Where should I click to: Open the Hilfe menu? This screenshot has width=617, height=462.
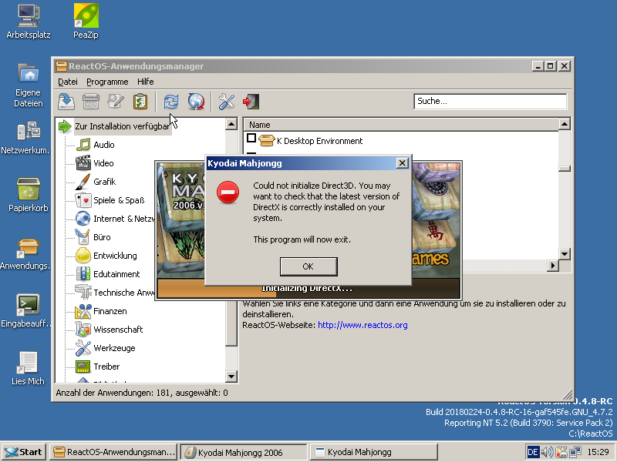[146, 82]
